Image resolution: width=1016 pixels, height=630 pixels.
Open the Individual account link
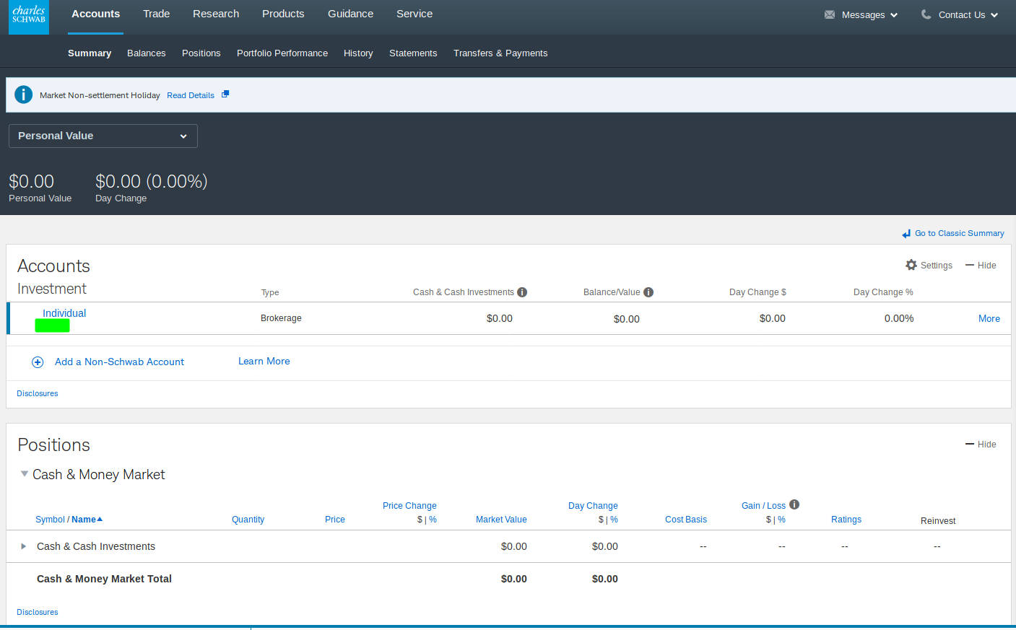[64, 313]
